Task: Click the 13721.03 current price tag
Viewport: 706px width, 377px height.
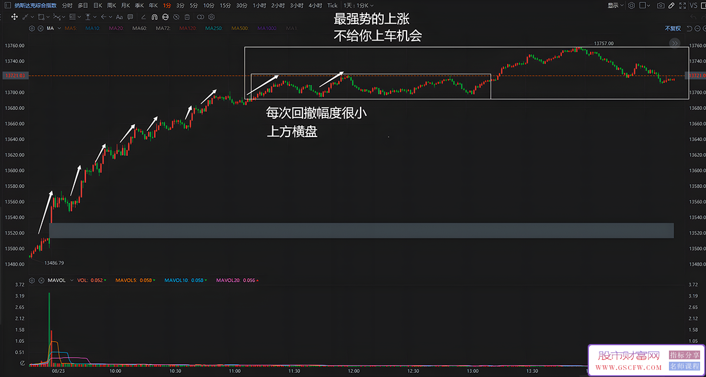Action: (14, 75)
